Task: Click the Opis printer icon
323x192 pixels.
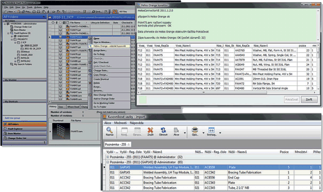Action: click(195, 130)
